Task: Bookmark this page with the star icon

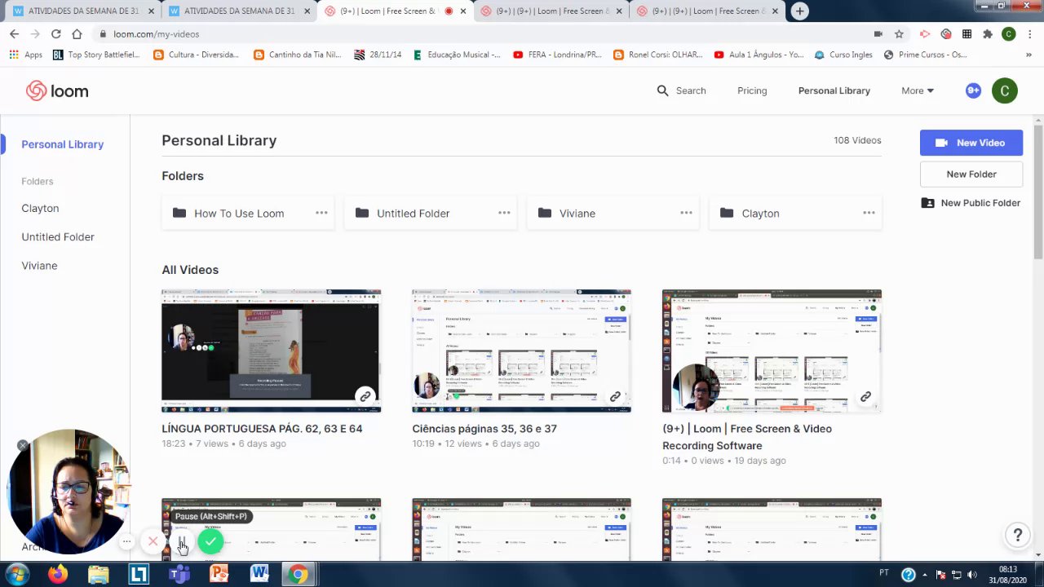Action: click(899, 34)
